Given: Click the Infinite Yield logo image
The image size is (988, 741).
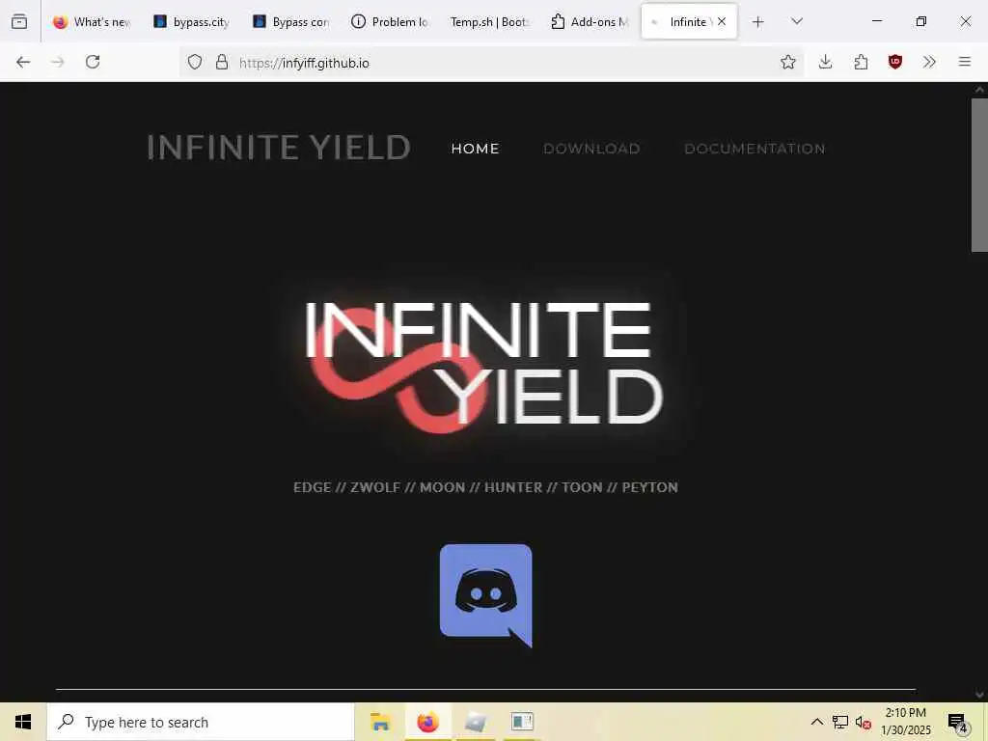Looking at the screenshot, I should point(484,367).
